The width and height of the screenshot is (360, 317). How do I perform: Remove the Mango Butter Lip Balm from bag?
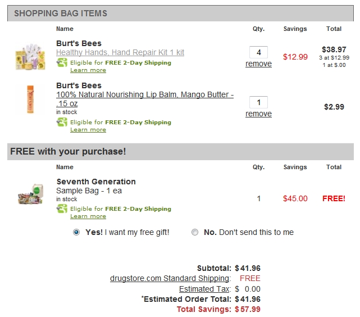click(x=258, y=114)
